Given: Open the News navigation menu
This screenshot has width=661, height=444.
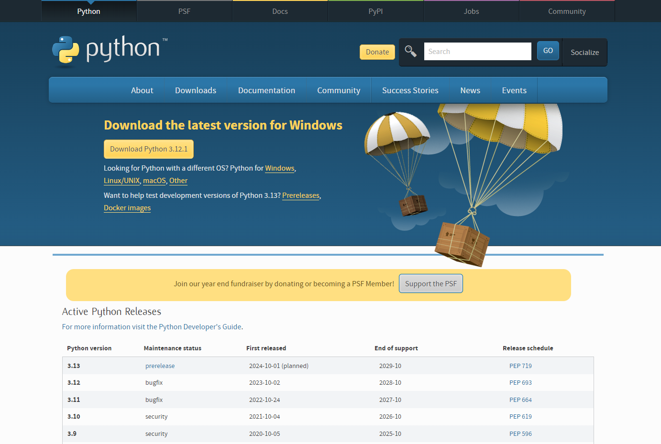Looking at the screenshot, I should pyautogui.click(x=470, y=90).
